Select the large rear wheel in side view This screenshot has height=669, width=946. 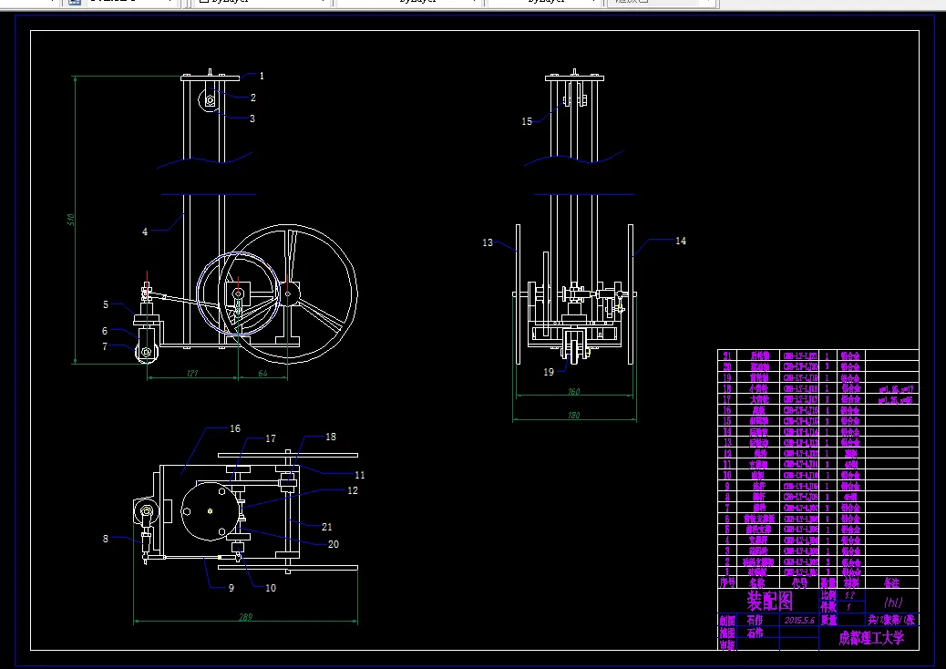(x=288, y=294)
